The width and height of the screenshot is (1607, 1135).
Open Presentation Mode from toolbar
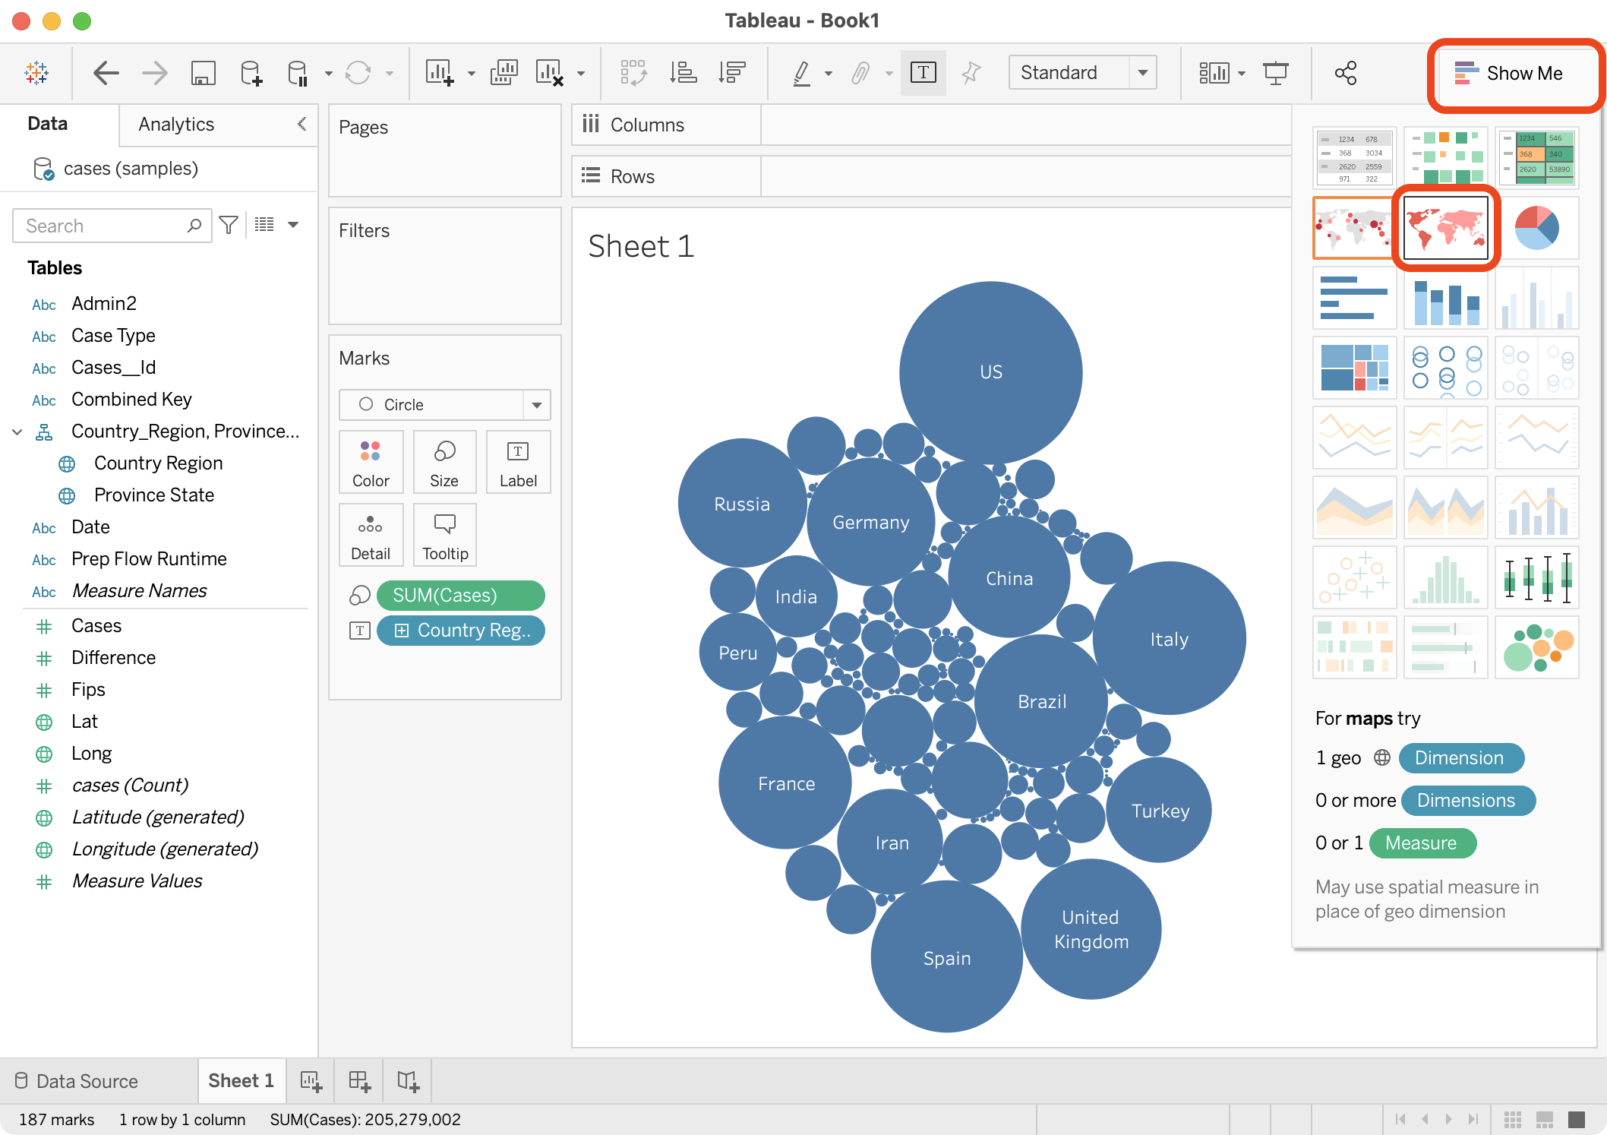(x=1275, y=73)
